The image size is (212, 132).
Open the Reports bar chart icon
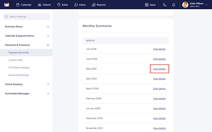(93, 5)
